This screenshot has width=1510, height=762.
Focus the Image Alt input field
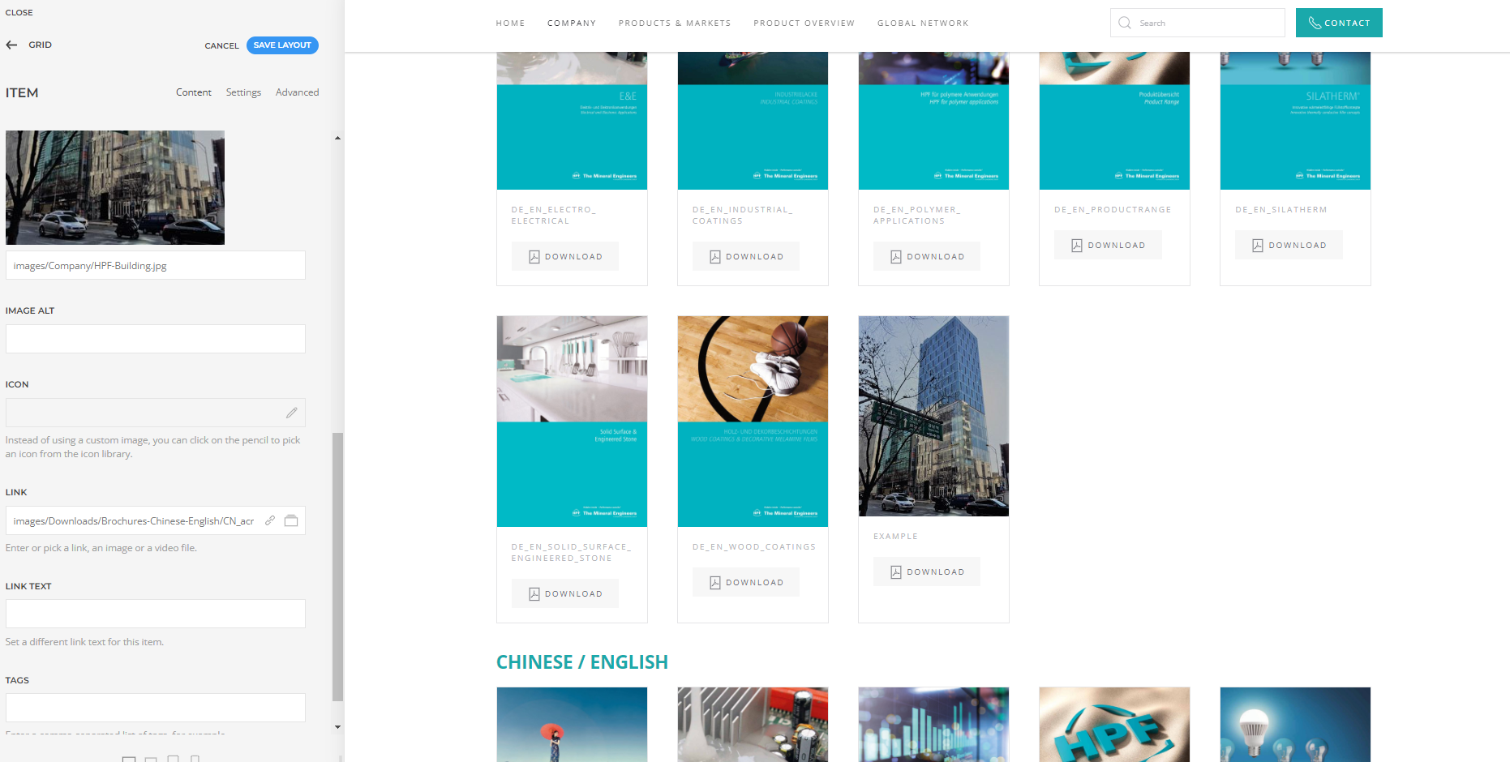point(156,339)
